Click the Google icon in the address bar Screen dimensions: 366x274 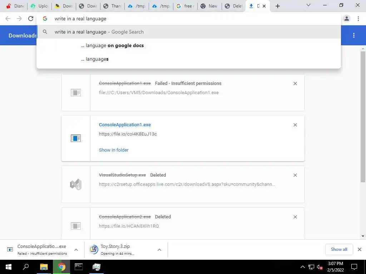pos(45,19)
